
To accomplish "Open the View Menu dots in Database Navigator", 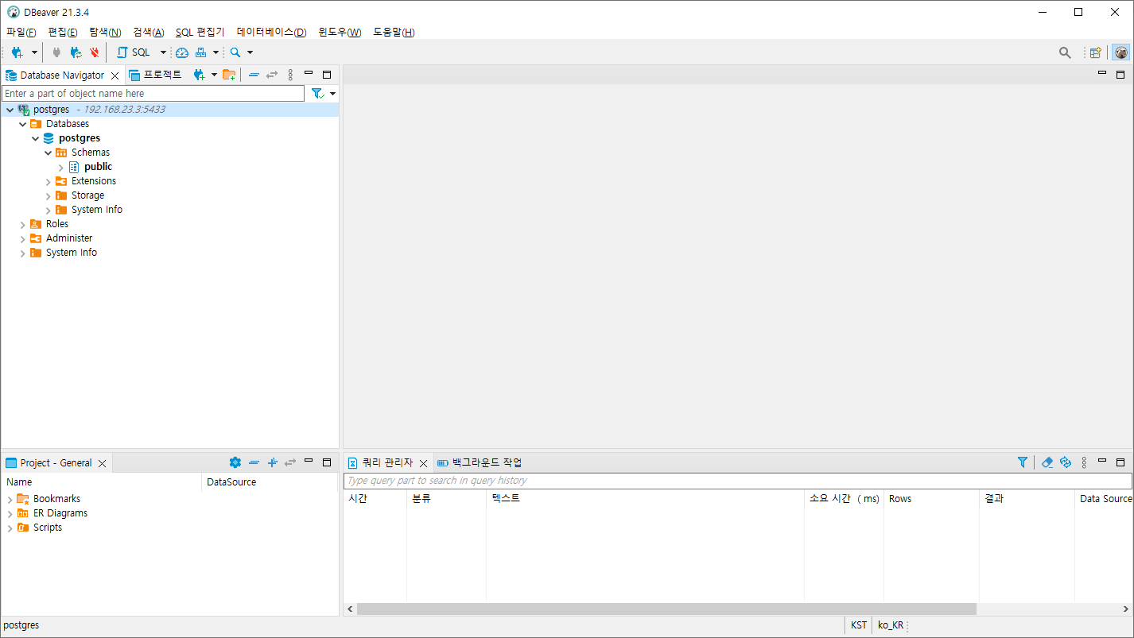I will coord(290,75).
